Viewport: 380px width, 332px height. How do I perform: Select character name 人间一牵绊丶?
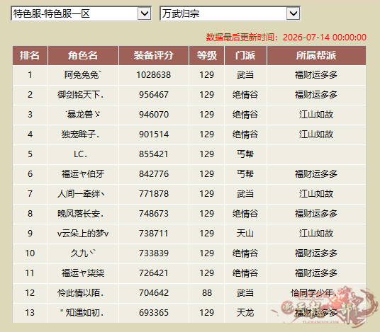coord(81,194)
